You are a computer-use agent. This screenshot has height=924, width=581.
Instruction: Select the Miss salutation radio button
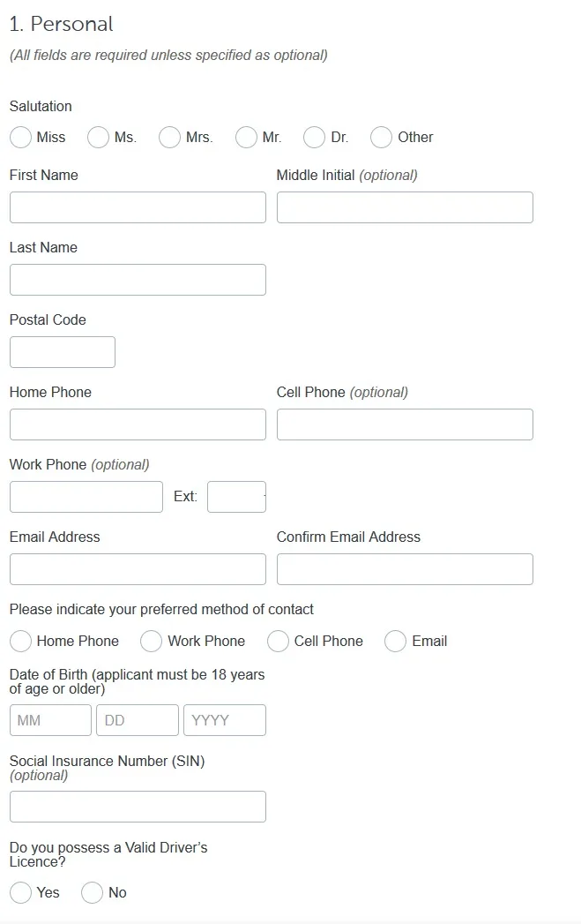tap(21, 138)
